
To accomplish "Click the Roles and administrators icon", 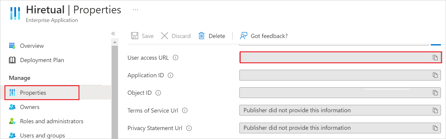I will coord(12,121).
